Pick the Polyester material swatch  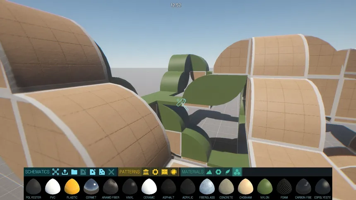pos(34,186)
